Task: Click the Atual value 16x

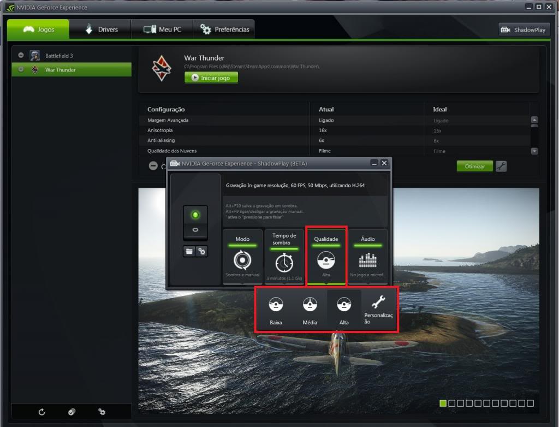Action: point(323,130)
